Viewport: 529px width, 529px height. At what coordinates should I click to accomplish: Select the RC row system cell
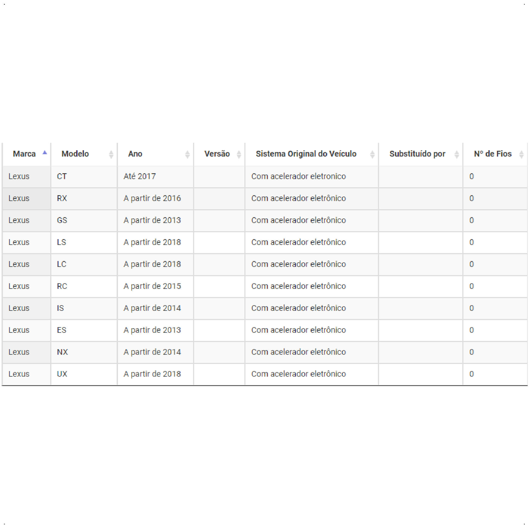[x=312, y=286]
